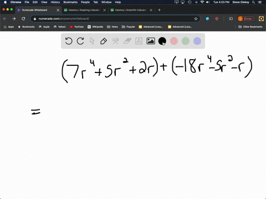
Task: Click the numerade.com address bar
Action: coord(115,19)
